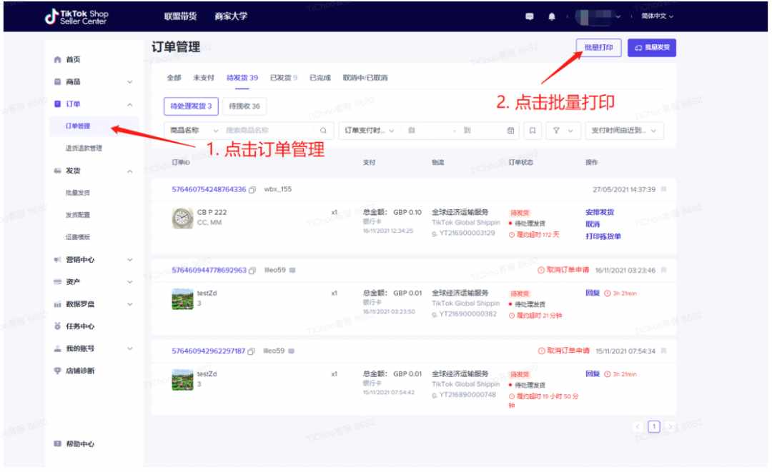Click the 发货 shipping truck icon in sidebar
This screenshot has height=472, width=772.
click(58, 171)
